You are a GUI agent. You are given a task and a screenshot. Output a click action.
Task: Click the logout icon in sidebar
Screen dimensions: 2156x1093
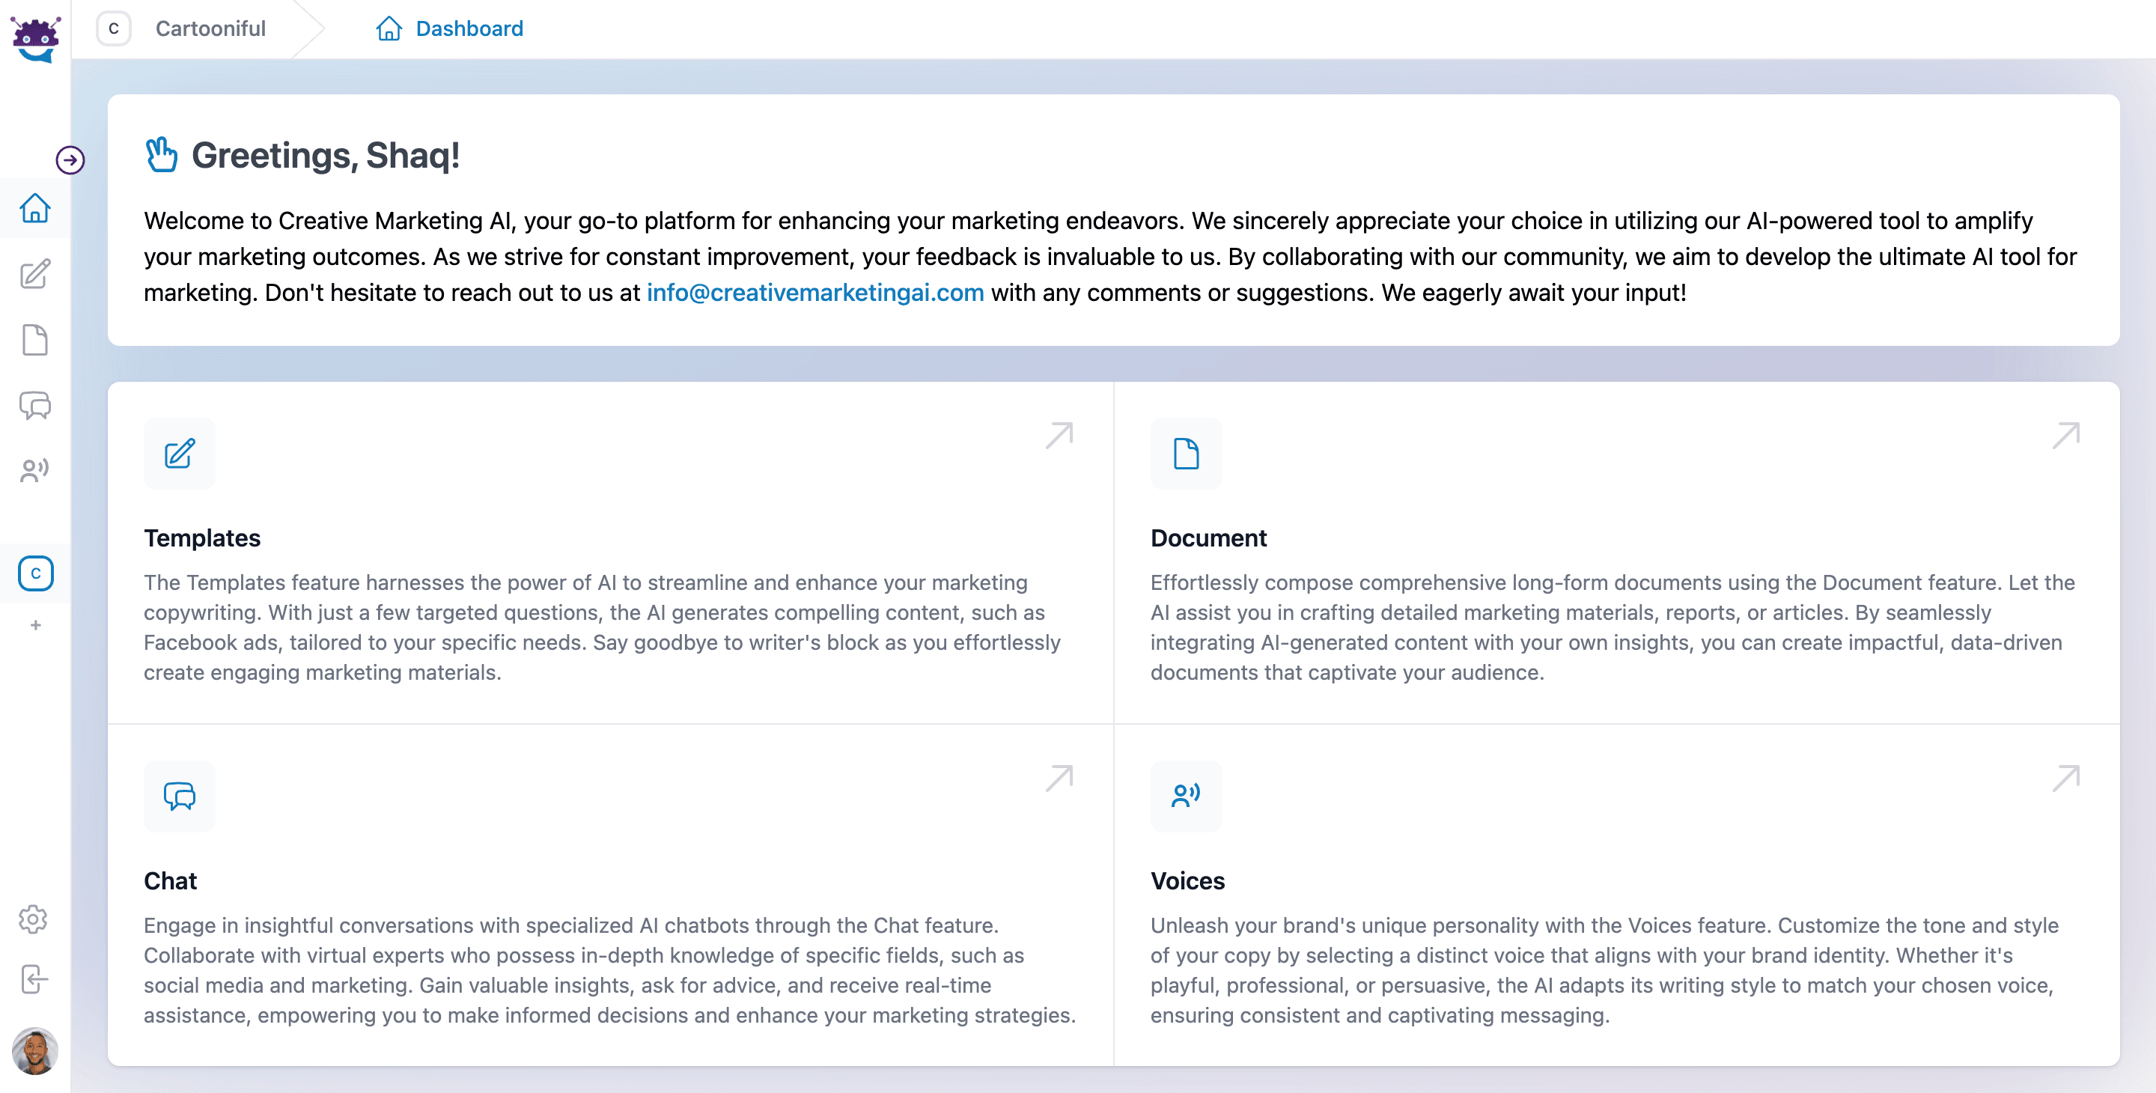(x=34, y=978)
